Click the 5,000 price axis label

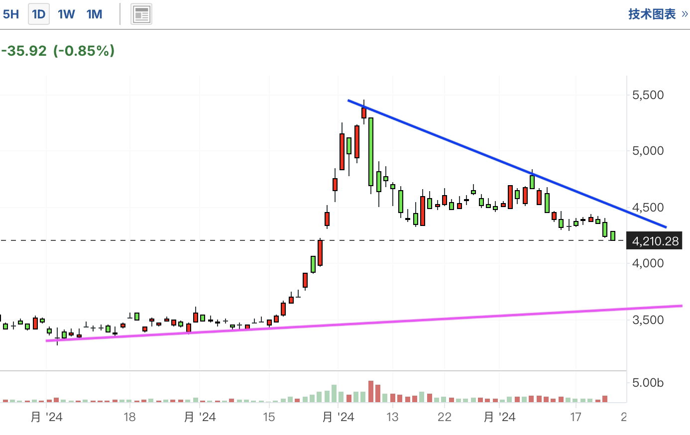648,151
